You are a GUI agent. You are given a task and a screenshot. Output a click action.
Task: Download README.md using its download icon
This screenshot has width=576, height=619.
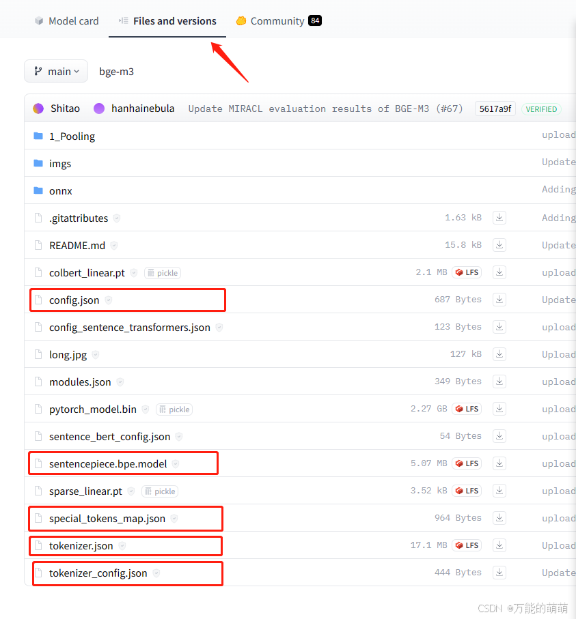click(x=499, y=245)
